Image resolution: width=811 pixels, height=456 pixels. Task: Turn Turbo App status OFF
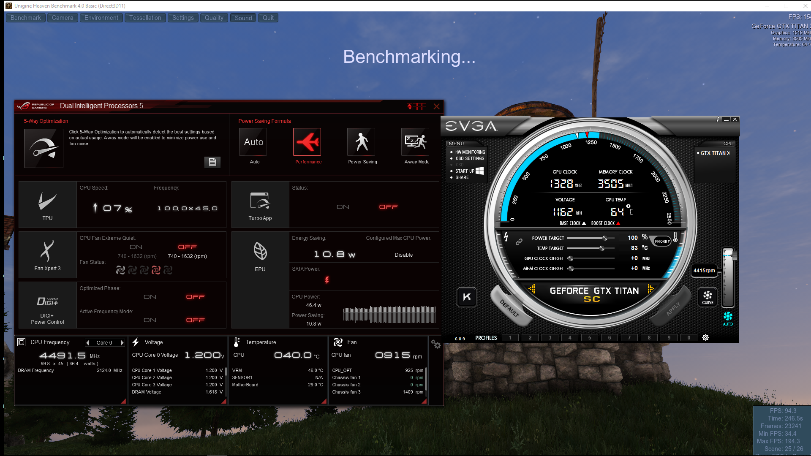click(x=389, y=207)
